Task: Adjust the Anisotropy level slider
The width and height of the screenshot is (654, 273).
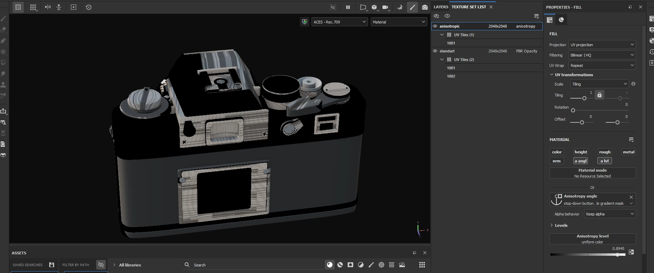Action: click(617, 255)
